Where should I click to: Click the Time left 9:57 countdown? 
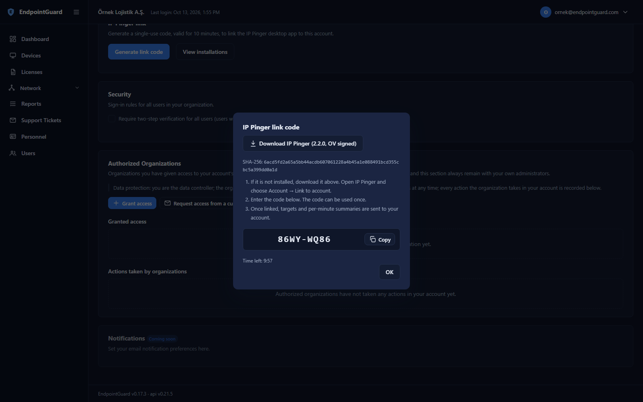tap(258, 261)
